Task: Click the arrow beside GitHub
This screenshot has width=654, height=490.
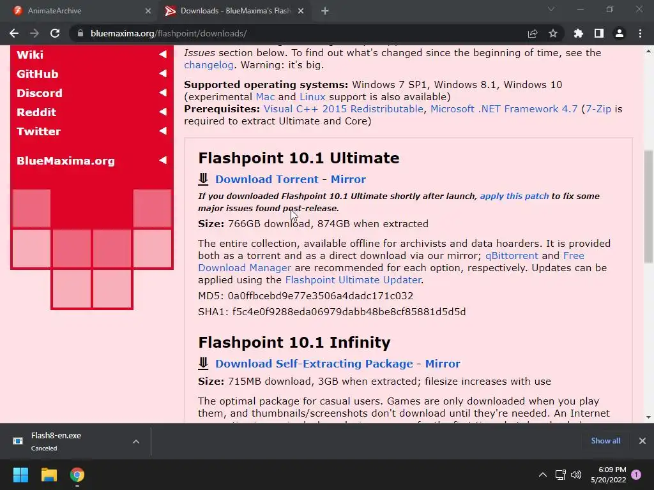Action: click(x=163, y=73)
